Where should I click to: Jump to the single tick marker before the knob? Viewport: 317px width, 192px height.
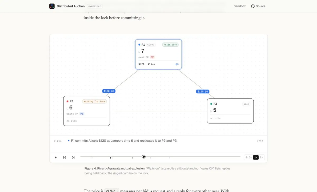(x=132, y=157)
